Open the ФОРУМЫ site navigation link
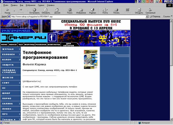The height and width of the screenshot is (125, 173). [x=29, y=45]
